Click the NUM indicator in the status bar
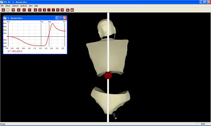The width and height of the screenshot is (211, 126). click(x=203, y=124)
